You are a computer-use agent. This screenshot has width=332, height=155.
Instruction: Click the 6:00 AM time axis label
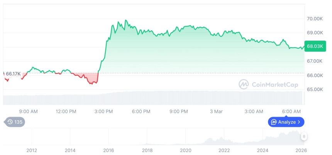click(x=291, y=111)
